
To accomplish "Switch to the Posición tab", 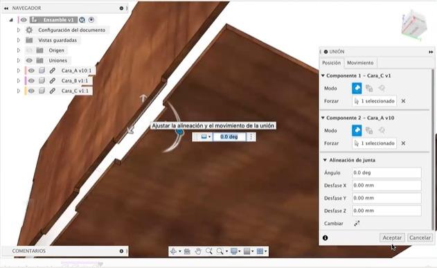I will click(331, 63).
